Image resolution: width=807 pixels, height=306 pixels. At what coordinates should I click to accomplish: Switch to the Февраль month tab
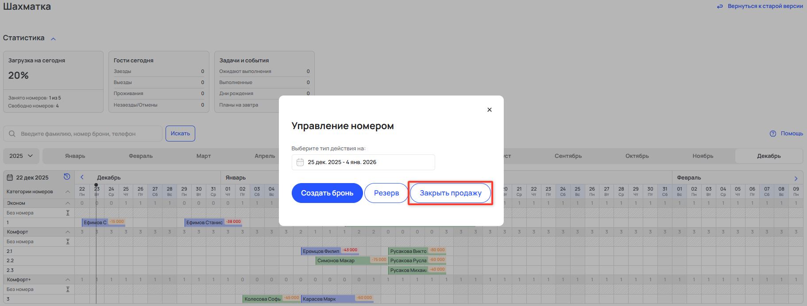coord(140,156)
